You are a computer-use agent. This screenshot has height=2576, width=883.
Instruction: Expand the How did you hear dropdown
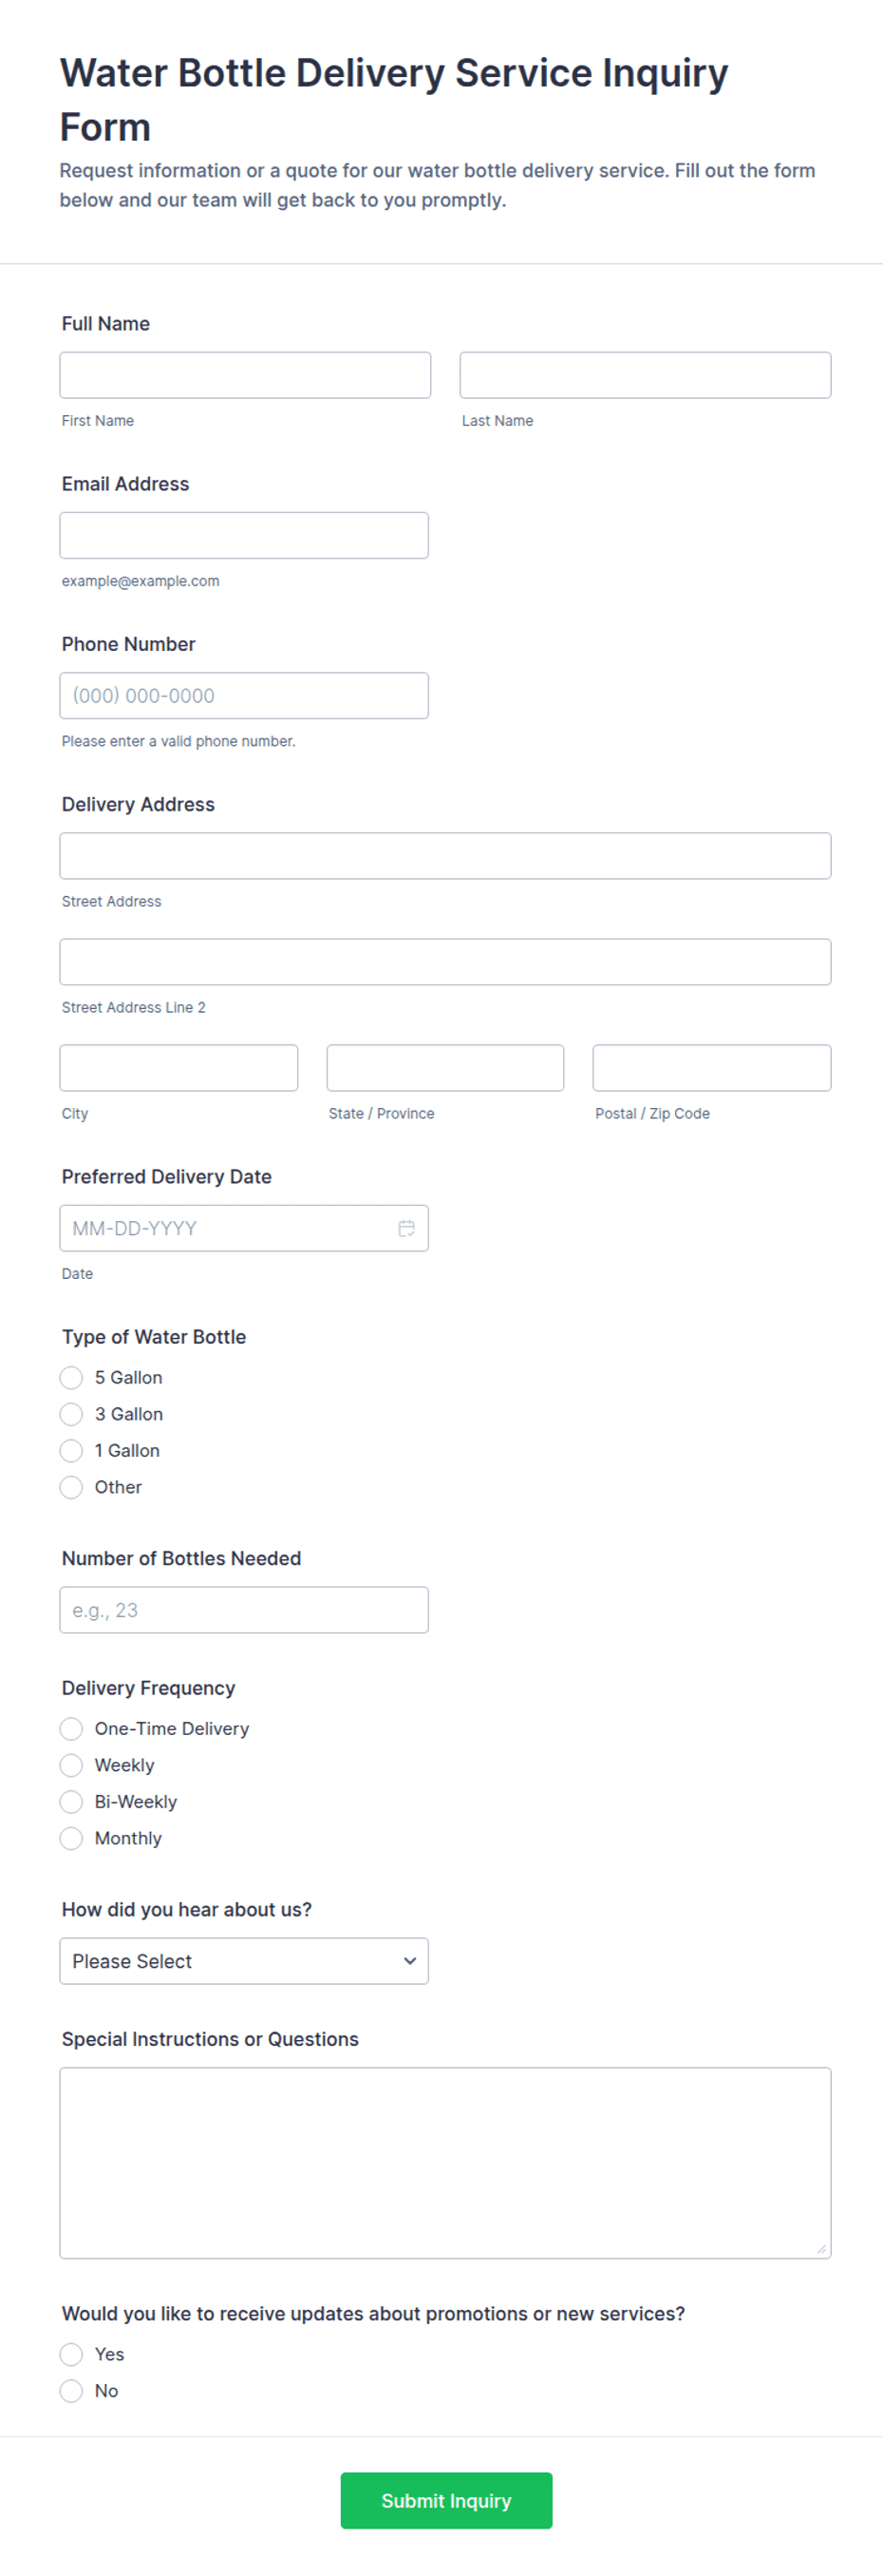click(244, 1961)
